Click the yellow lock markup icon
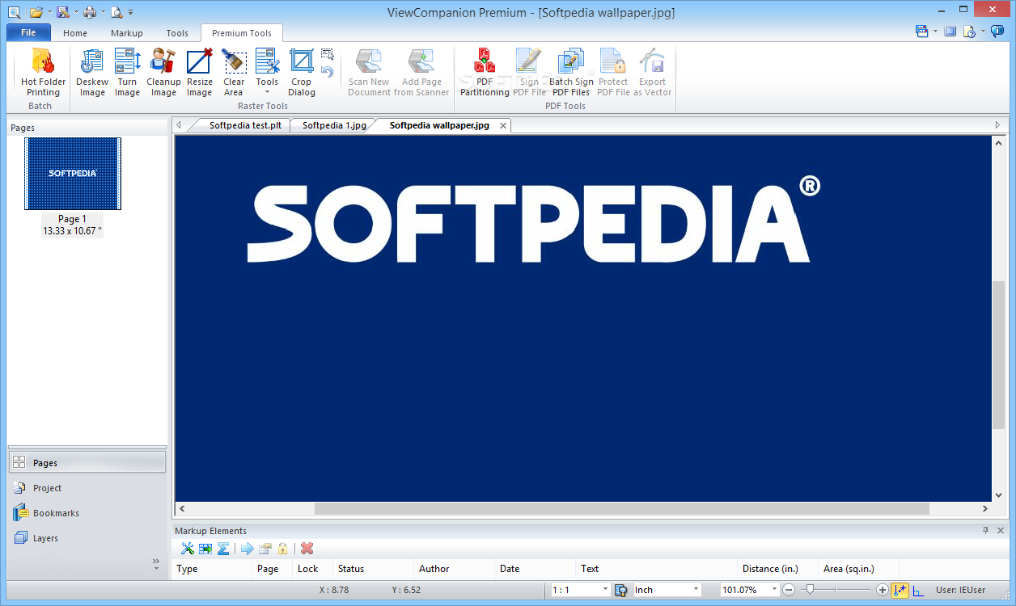 (x=282, y=549)
